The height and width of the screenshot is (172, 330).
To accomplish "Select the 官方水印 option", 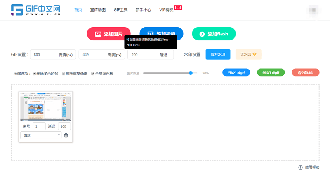I will pos(218,54).
